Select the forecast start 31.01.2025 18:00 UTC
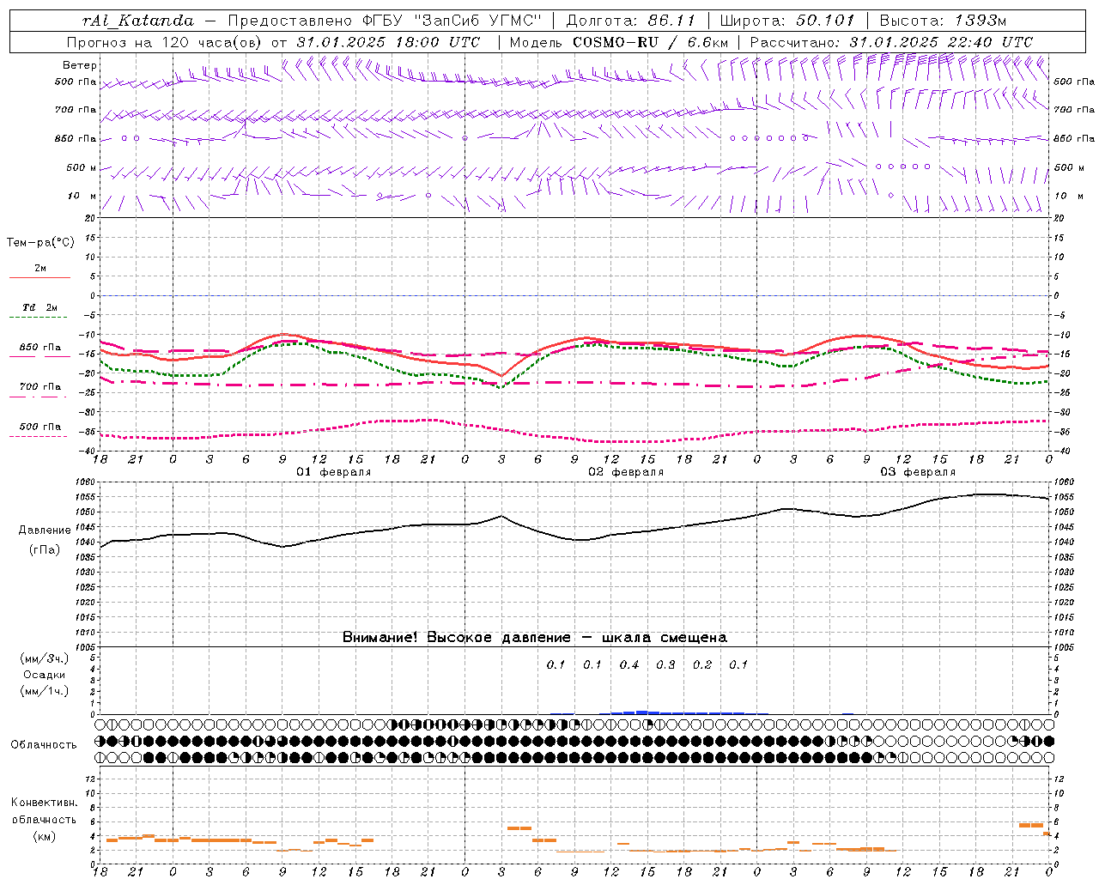The width and height of the screenshot is (1099, 879). click(388, 42)
